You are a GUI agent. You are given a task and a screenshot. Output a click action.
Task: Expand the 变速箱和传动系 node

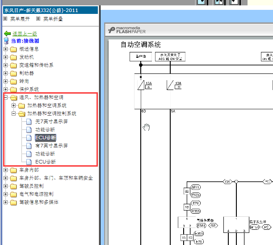[x=5, y=65]
